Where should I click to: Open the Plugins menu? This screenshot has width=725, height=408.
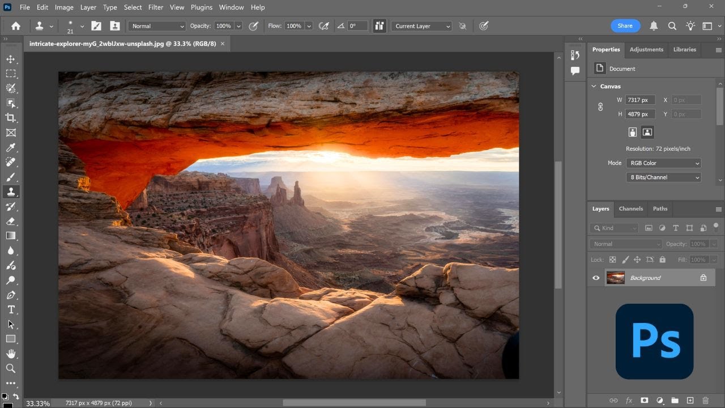201,7
